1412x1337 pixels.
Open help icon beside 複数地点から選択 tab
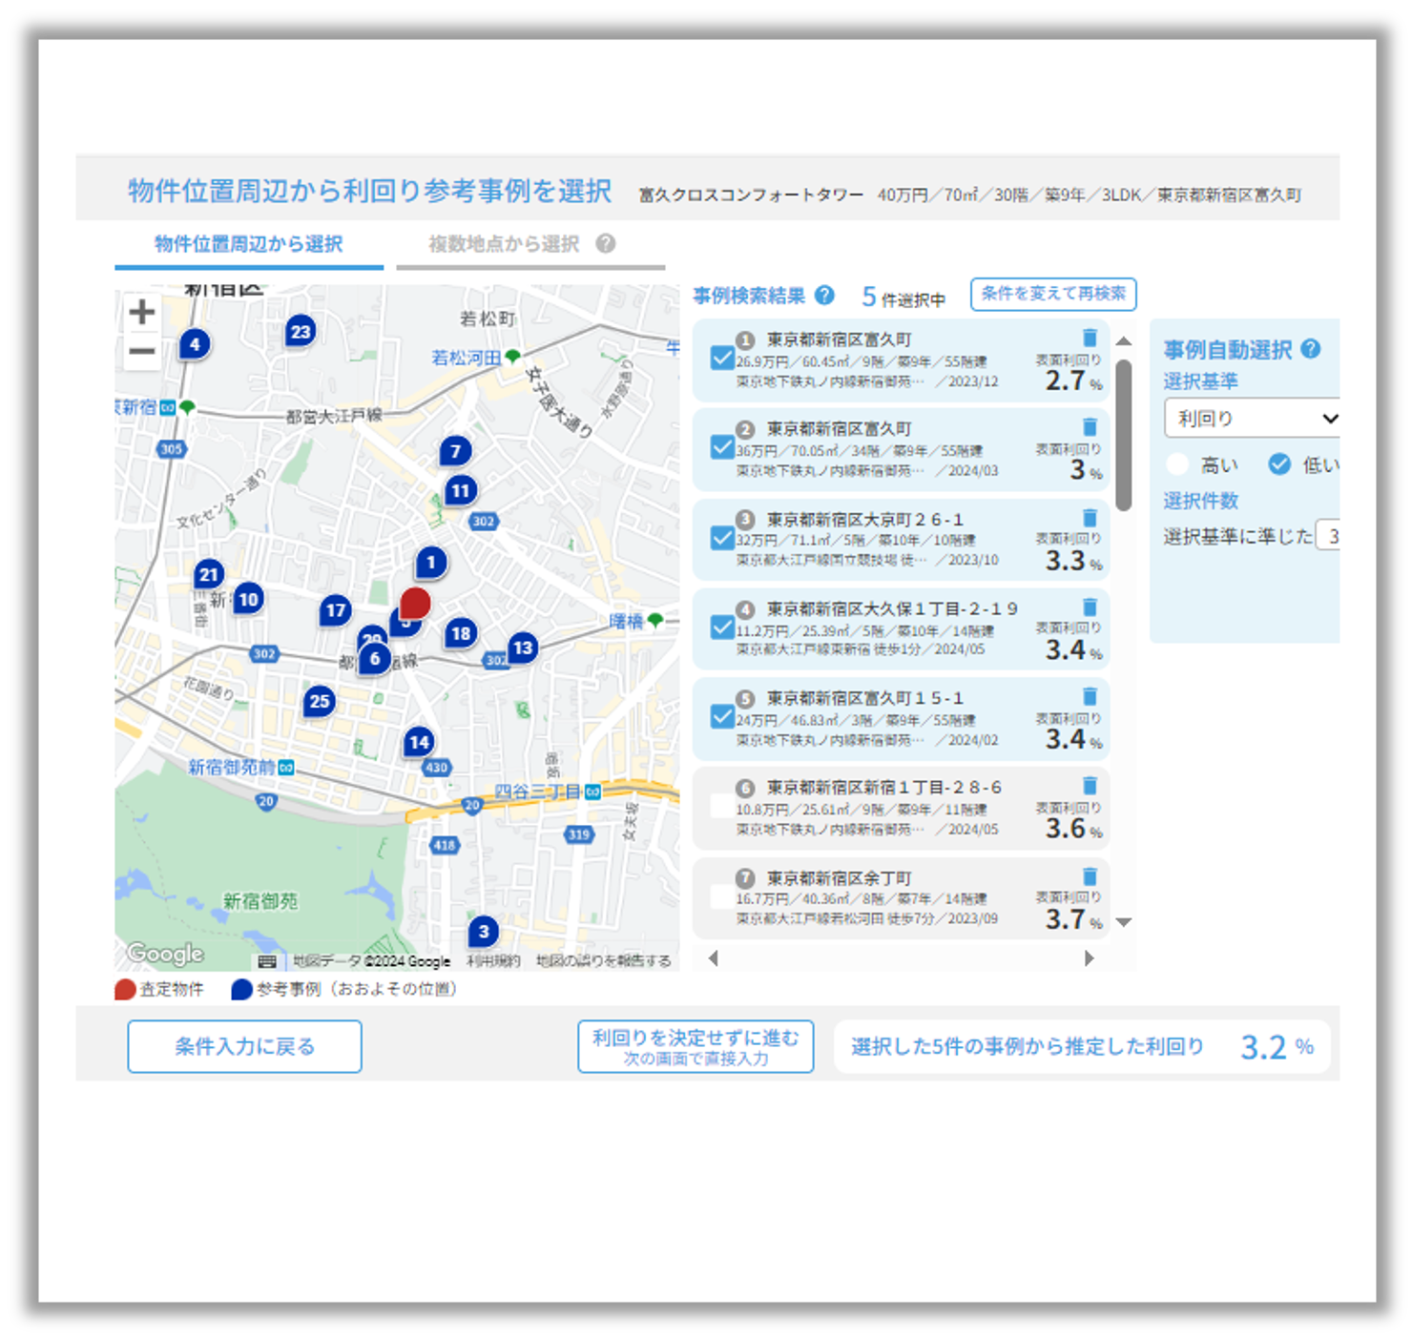pyautogui.click(x=606, y=243)
